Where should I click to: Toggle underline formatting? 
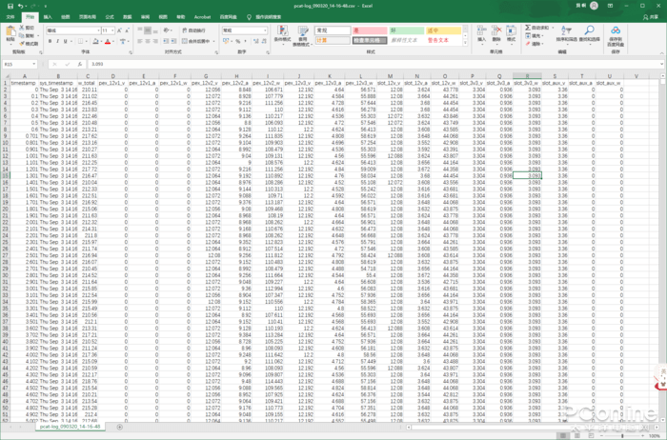pos(64,42)
